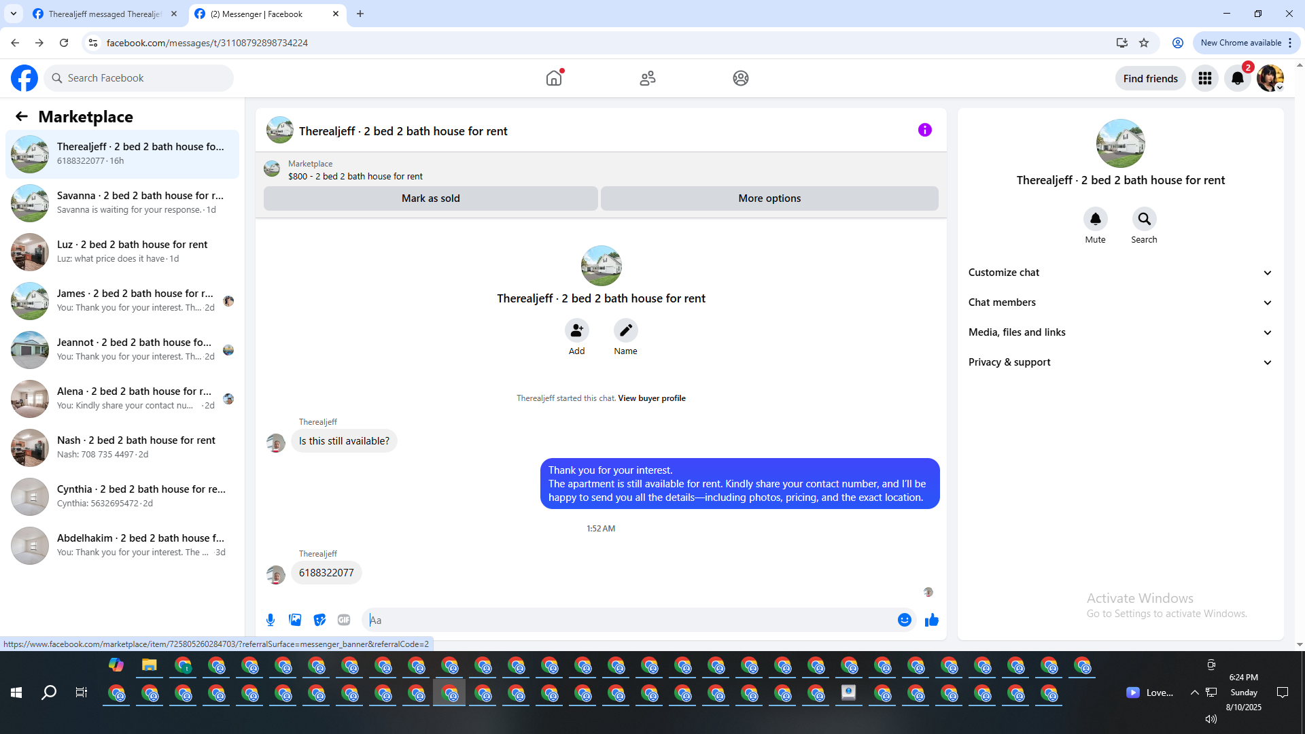The image size is (1305, 734).
Task: Search in conversation using magnifier icon
Action: pyautogui.click(x=1144, y=219)
